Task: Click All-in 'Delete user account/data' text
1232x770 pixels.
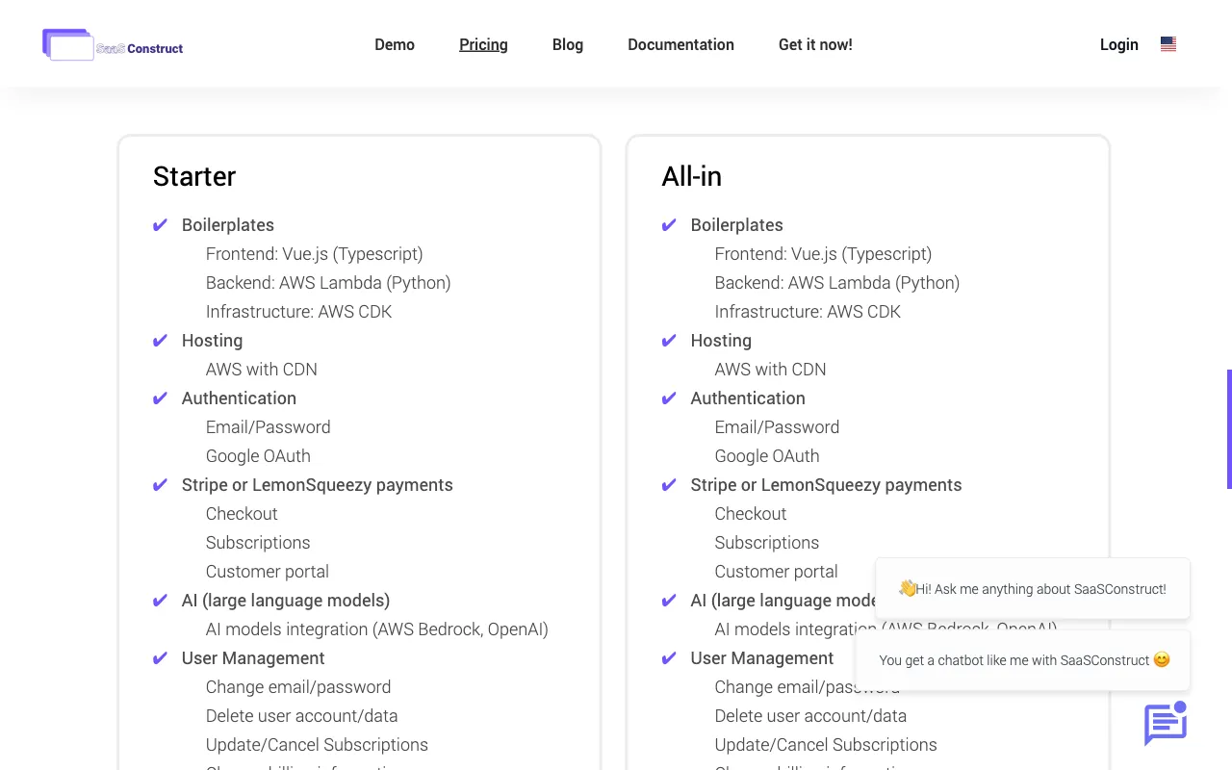Action: click(x=810, y=716)
